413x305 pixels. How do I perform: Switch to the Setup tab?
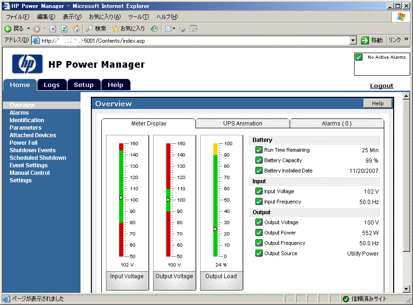[84, 85]
